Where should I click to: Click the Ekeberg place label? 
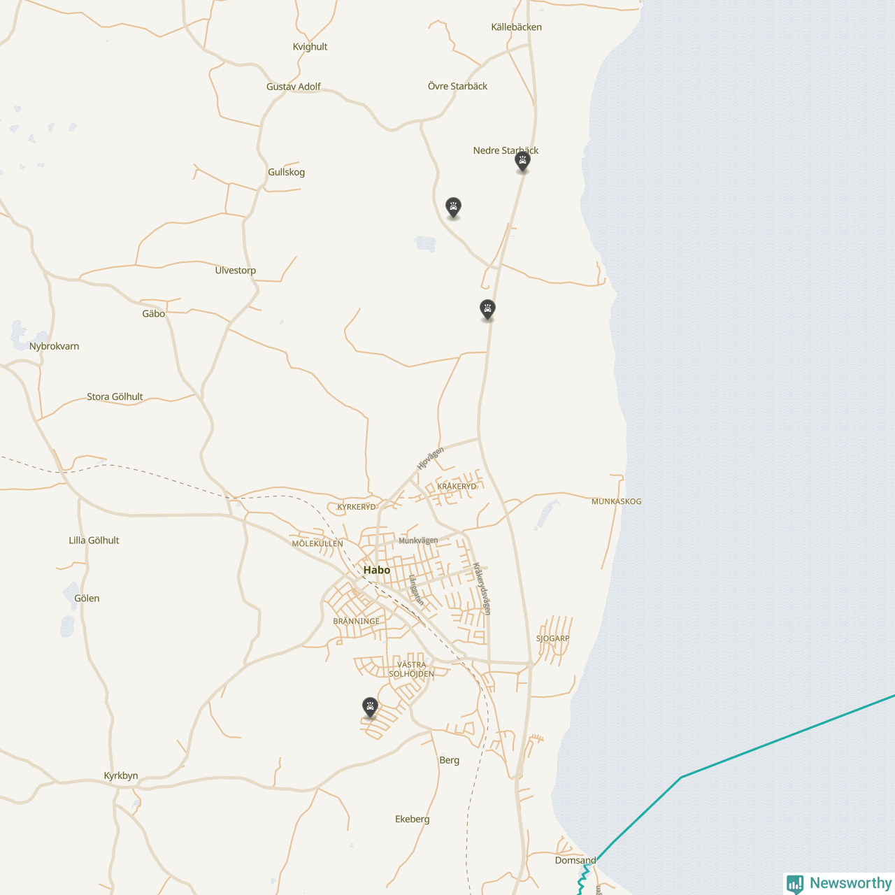point(412,819)
